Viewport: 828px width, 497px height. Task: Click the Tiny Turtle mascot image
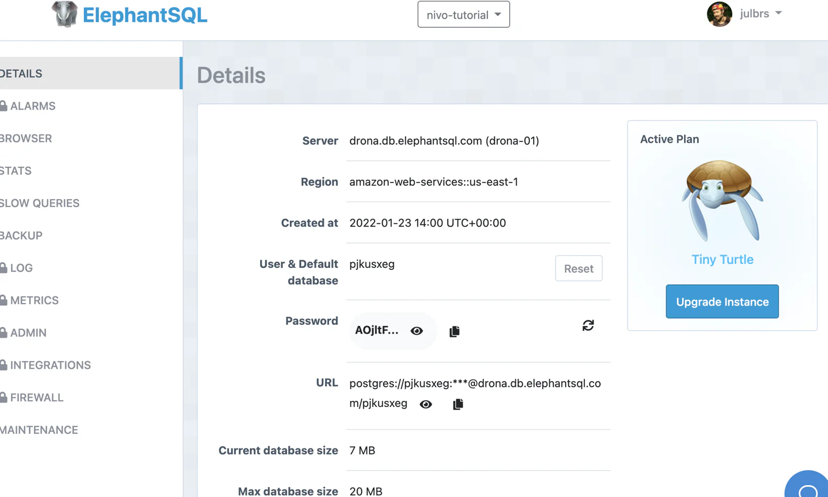722,201
